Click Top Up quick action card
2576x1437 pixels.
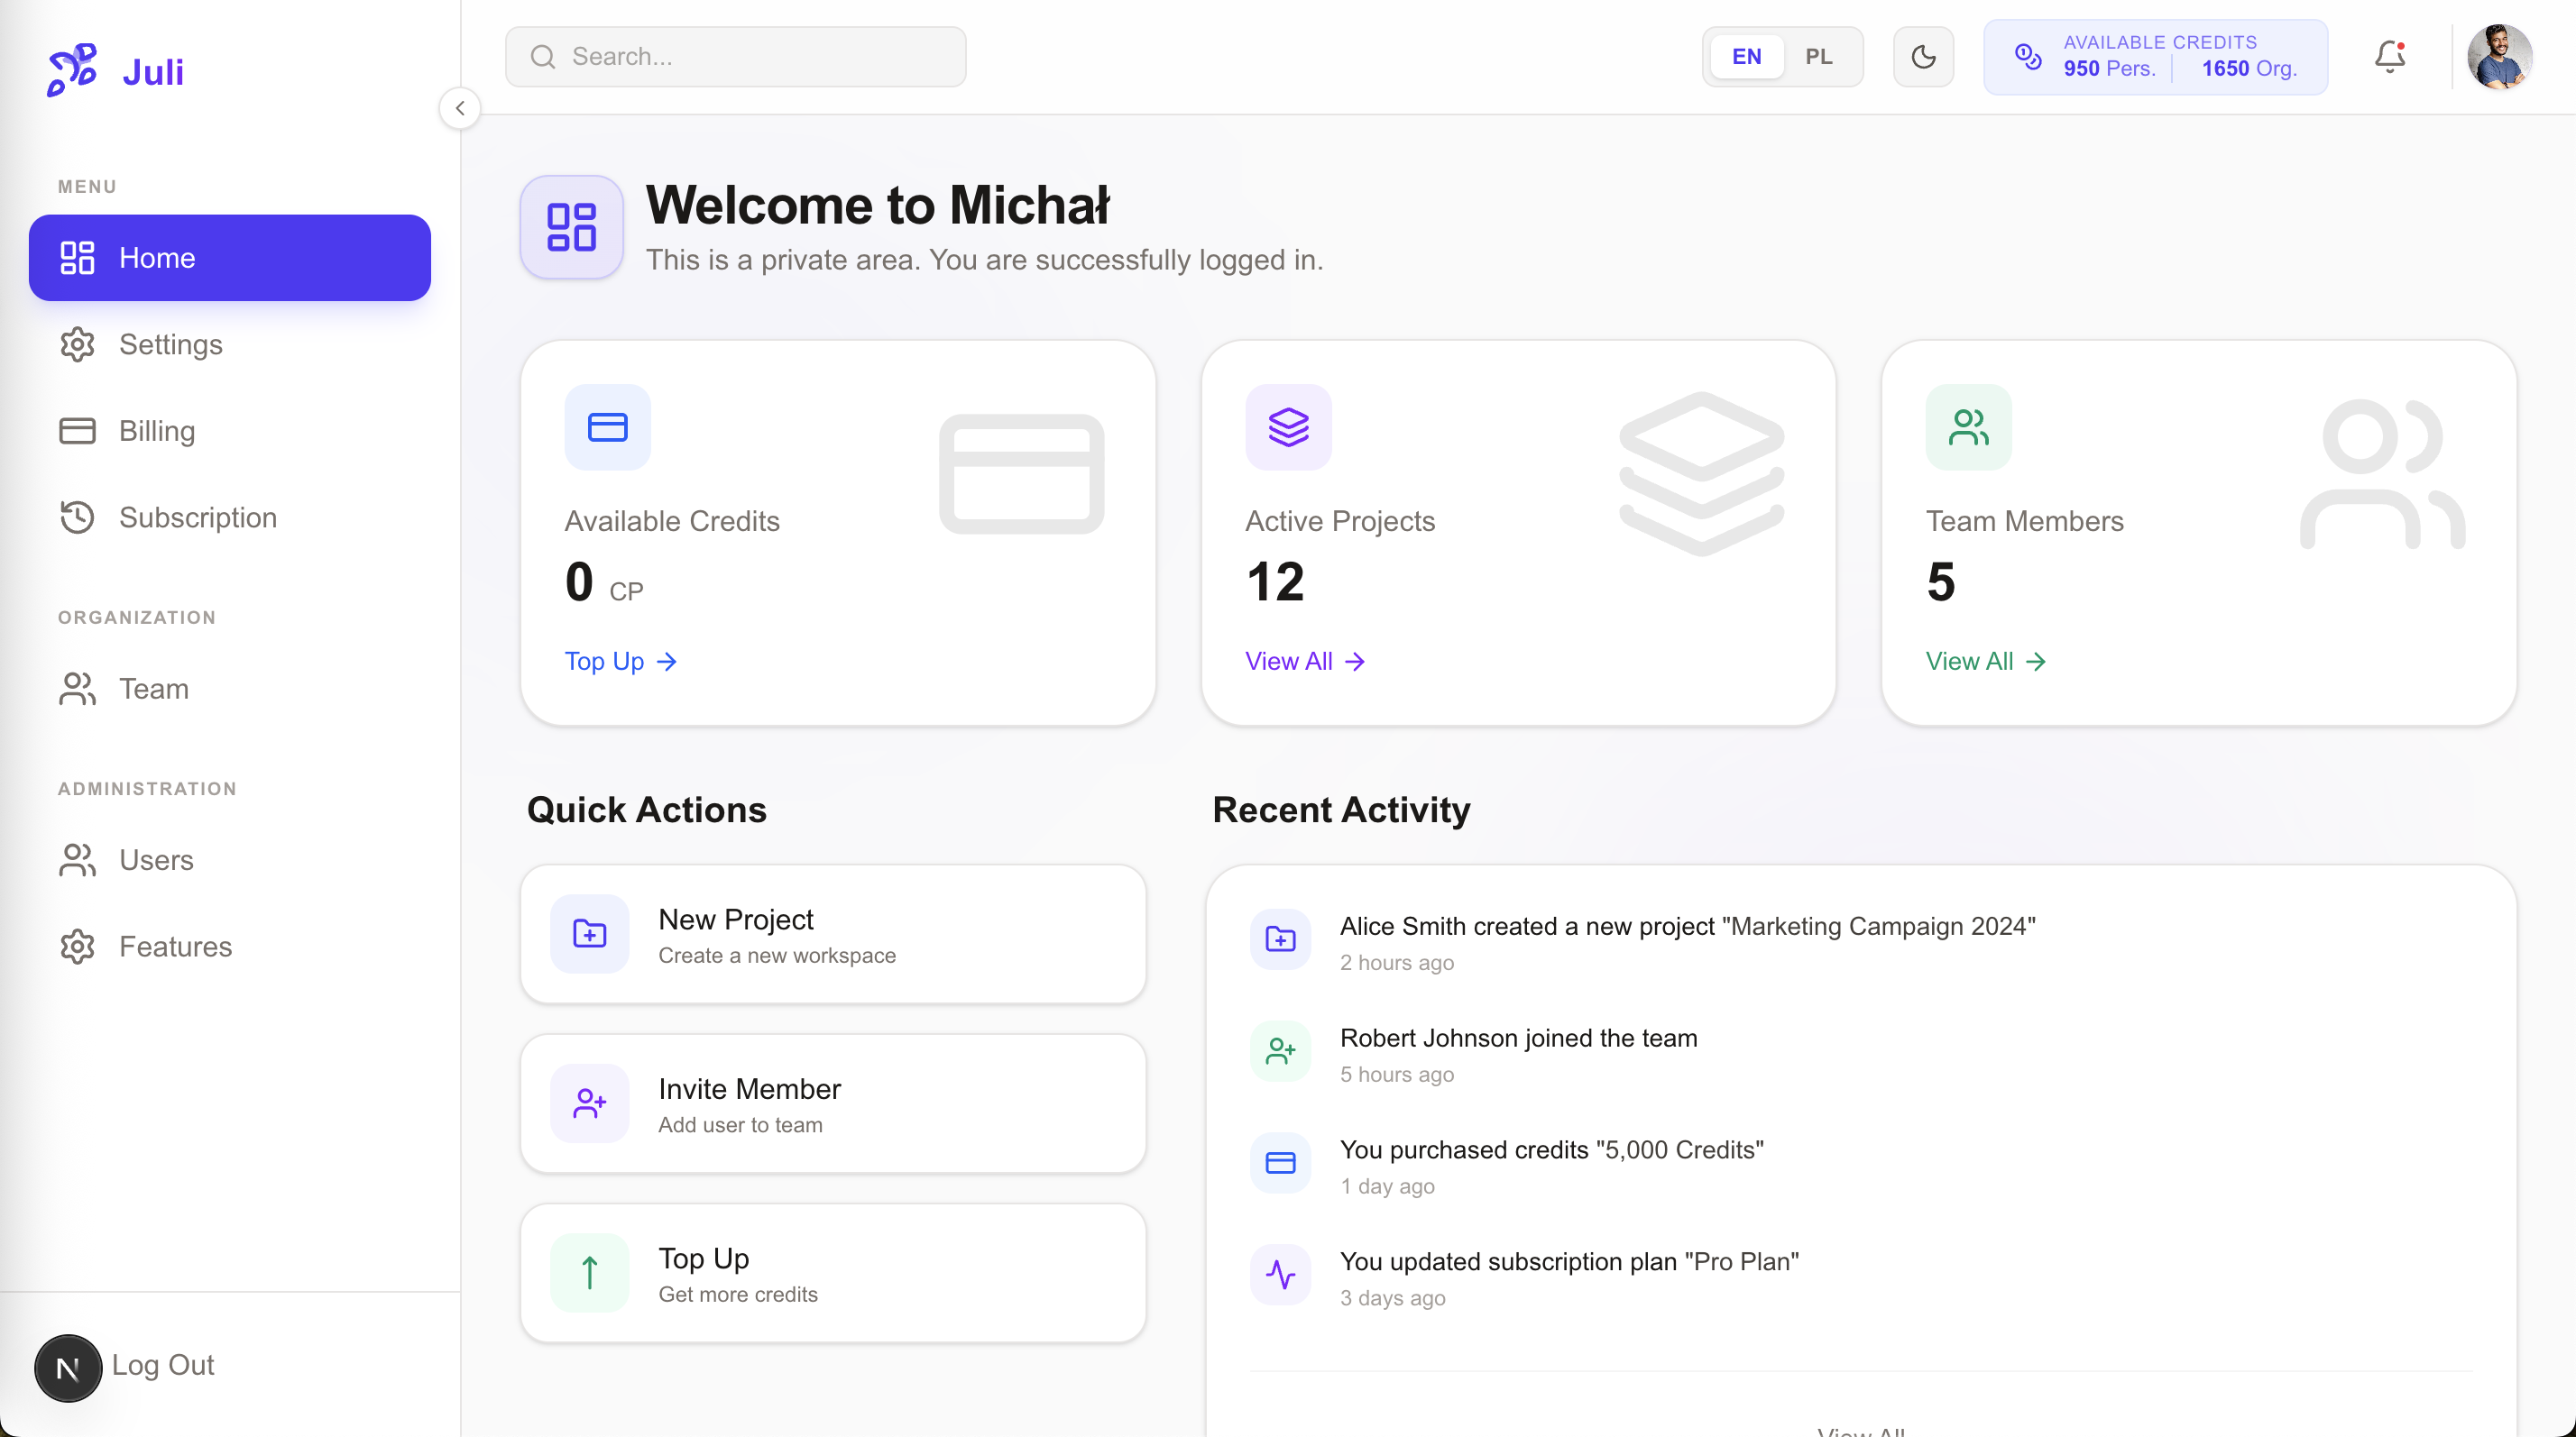[833, 1273]
